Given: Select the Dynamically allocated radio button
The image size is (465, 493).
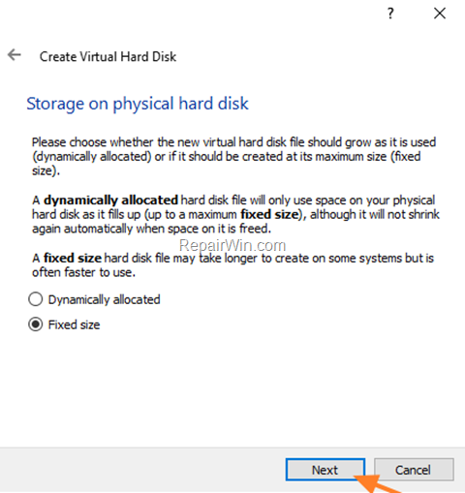Looking at the screenshot, I should tap(36, 299).
